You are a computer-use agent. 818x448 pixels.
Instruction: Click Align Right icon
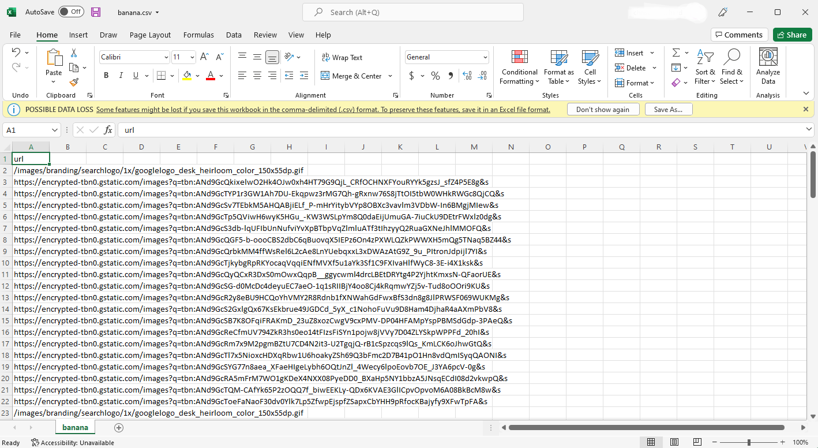pyautogui.click(x=272, y=76)
